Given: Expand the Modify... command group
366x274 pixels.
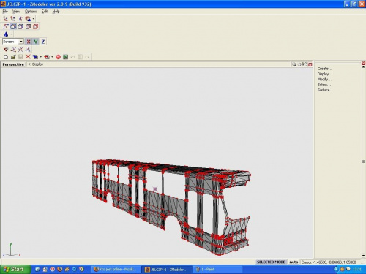Looking at the screenshot, I should point(324,80).
